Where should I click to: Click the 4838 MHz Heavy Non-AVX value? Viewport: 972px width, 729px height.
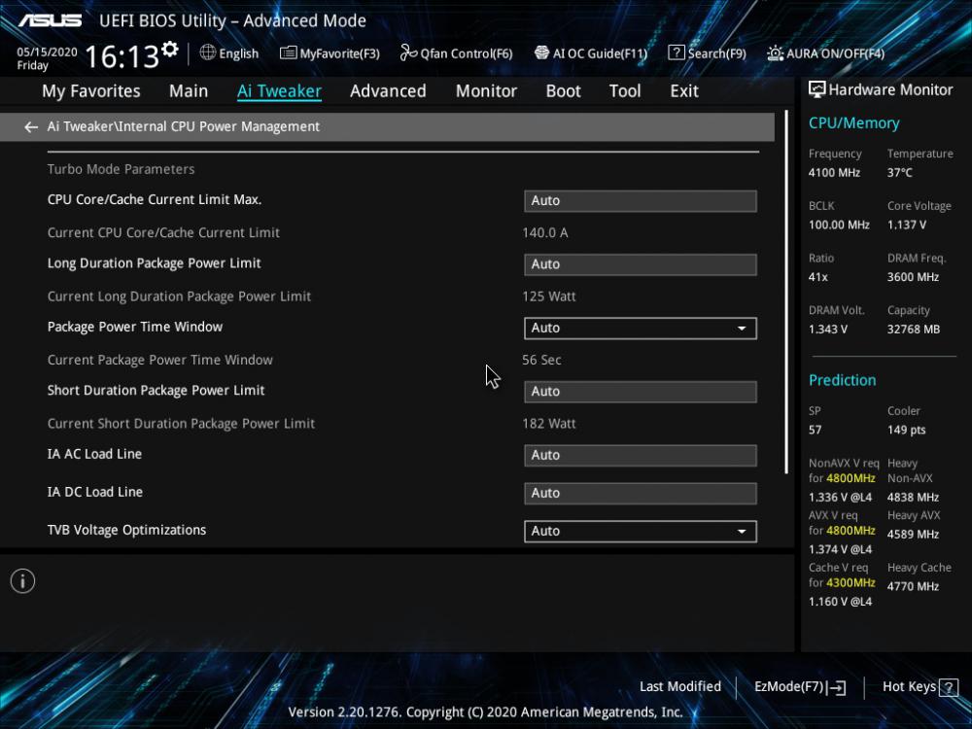(913, 497)
